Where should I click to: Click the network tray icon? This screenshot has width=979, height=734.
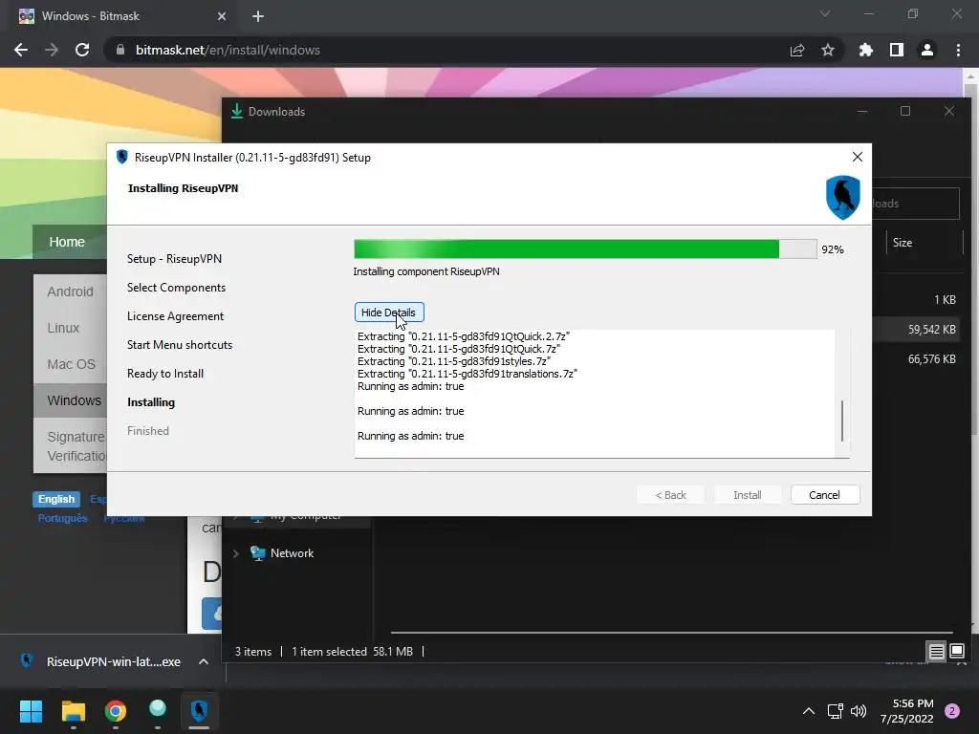(x=835, y=711)
